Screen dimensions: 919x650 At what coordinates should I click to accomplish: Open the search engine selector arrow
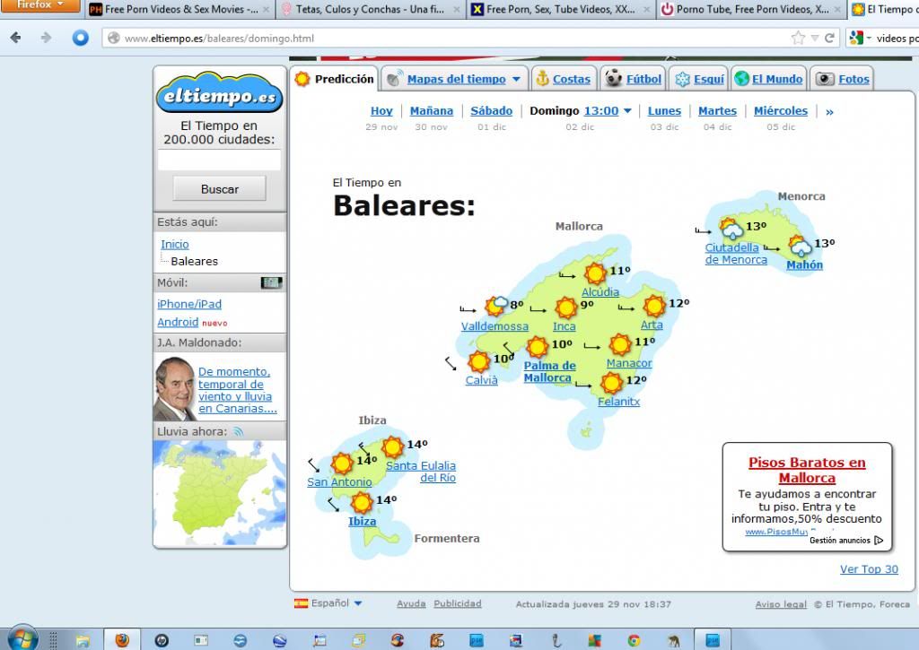tap(869, 38)
